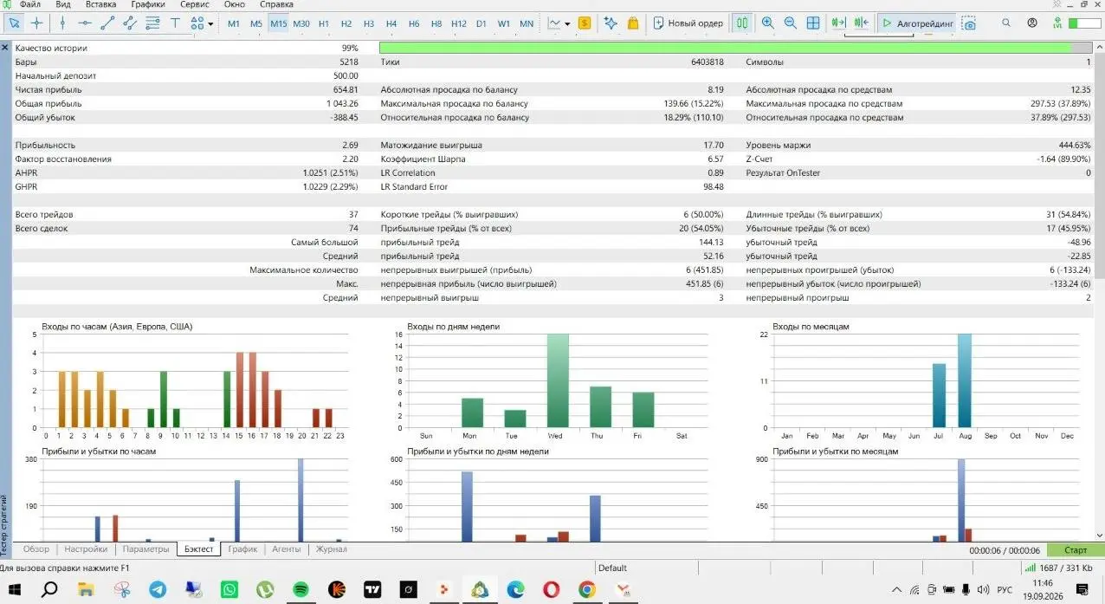The image size is (1105, 604).
Task: Click the Новый ордер button
Action: click(688, 23)
